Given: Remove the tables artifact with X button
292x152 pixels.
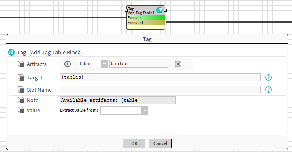Looking at the screenshot, I should pos(178,64).
